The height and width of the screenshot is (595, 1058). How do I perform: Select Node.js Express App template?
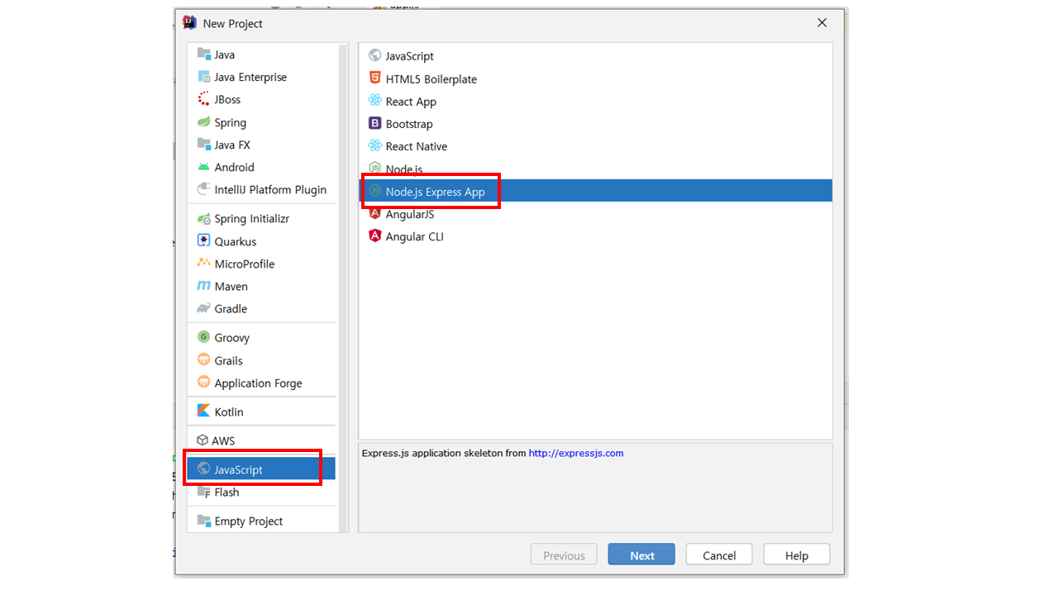[x=595, y=191]
